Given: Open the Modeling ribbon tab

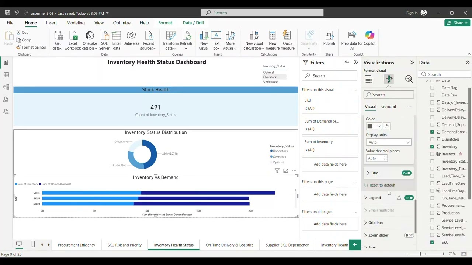Looking at the screenshot, I should click(x=76, y=23).
